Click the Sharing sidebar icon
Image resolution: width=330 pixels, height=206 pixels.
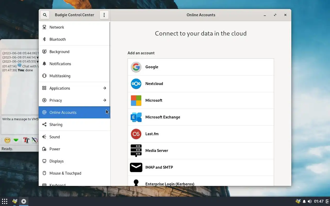pyautogui.click(x=44, y=124)
